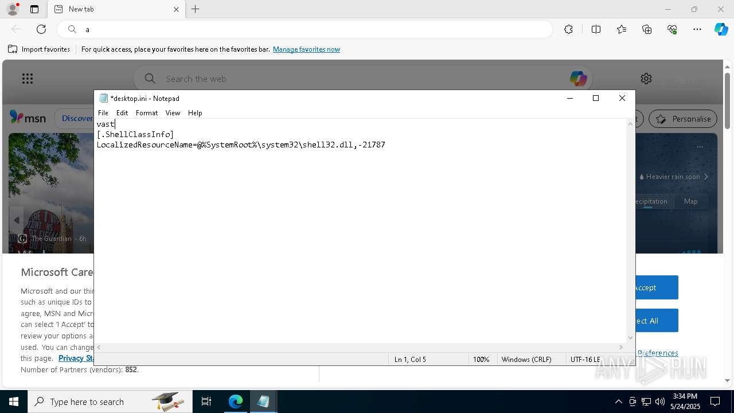The width and height of the screenshot is (734, 413).
Task: Open Notepad Help menu
Action: pyautogui.click(x=195, y=113)
